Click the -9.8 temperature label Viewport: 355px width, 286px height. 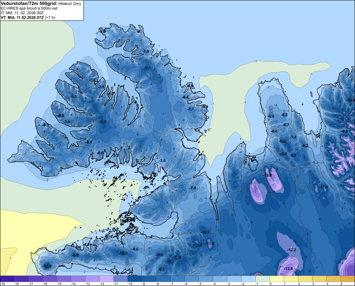point(103,122)
